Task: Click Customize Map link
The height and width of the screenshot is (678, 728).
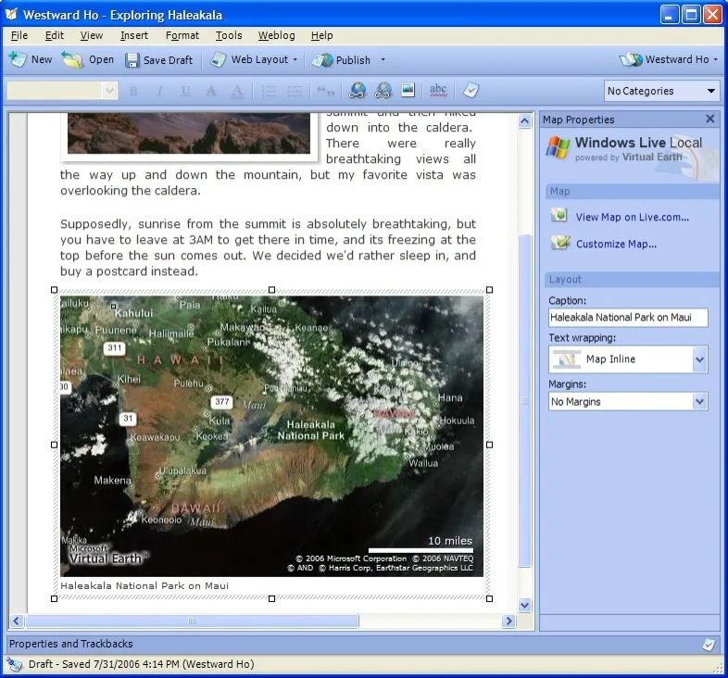Action: [x=616, y=244]
